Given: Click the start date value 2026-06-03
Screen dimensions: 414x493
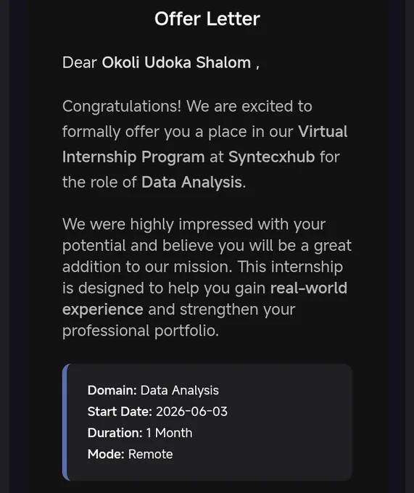Looking at the screenshot, I should 191,412.
